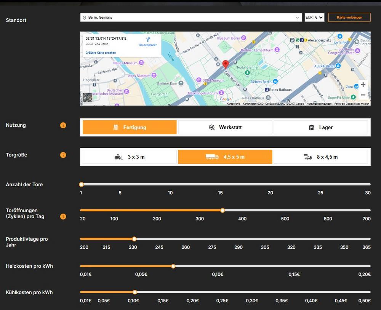Click the Berliner Fernsehturm map marker
This screenshot has height=310, width=381.
(277, 50)
